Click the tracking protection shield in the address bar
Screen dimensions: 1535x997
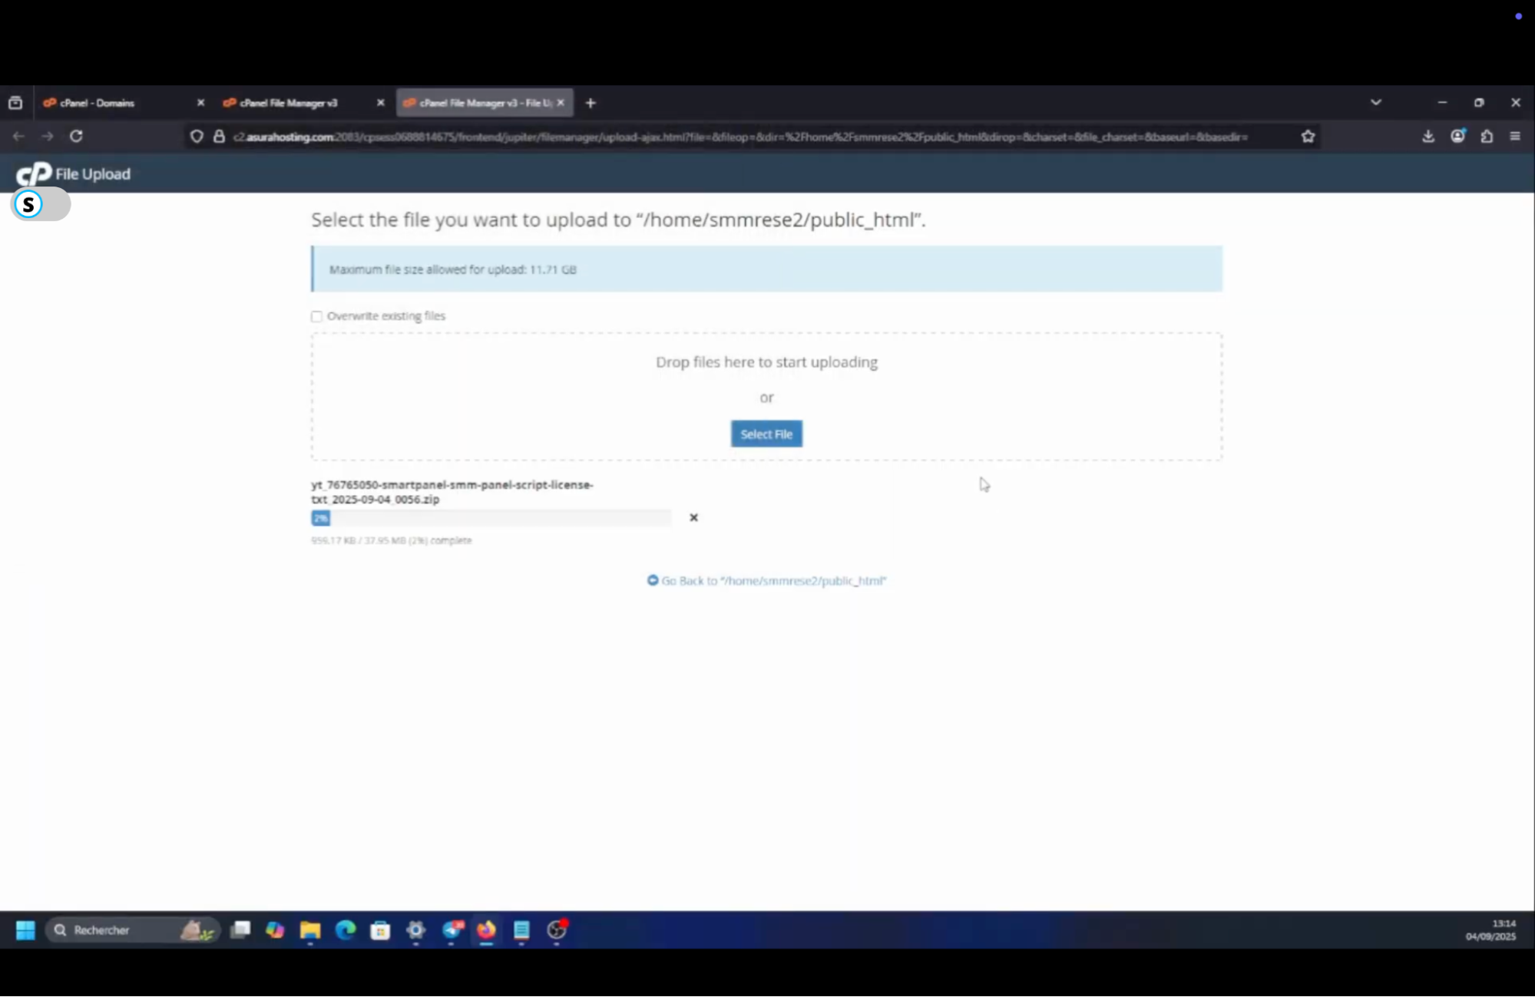pyautogui.click(x=197, y=136)
